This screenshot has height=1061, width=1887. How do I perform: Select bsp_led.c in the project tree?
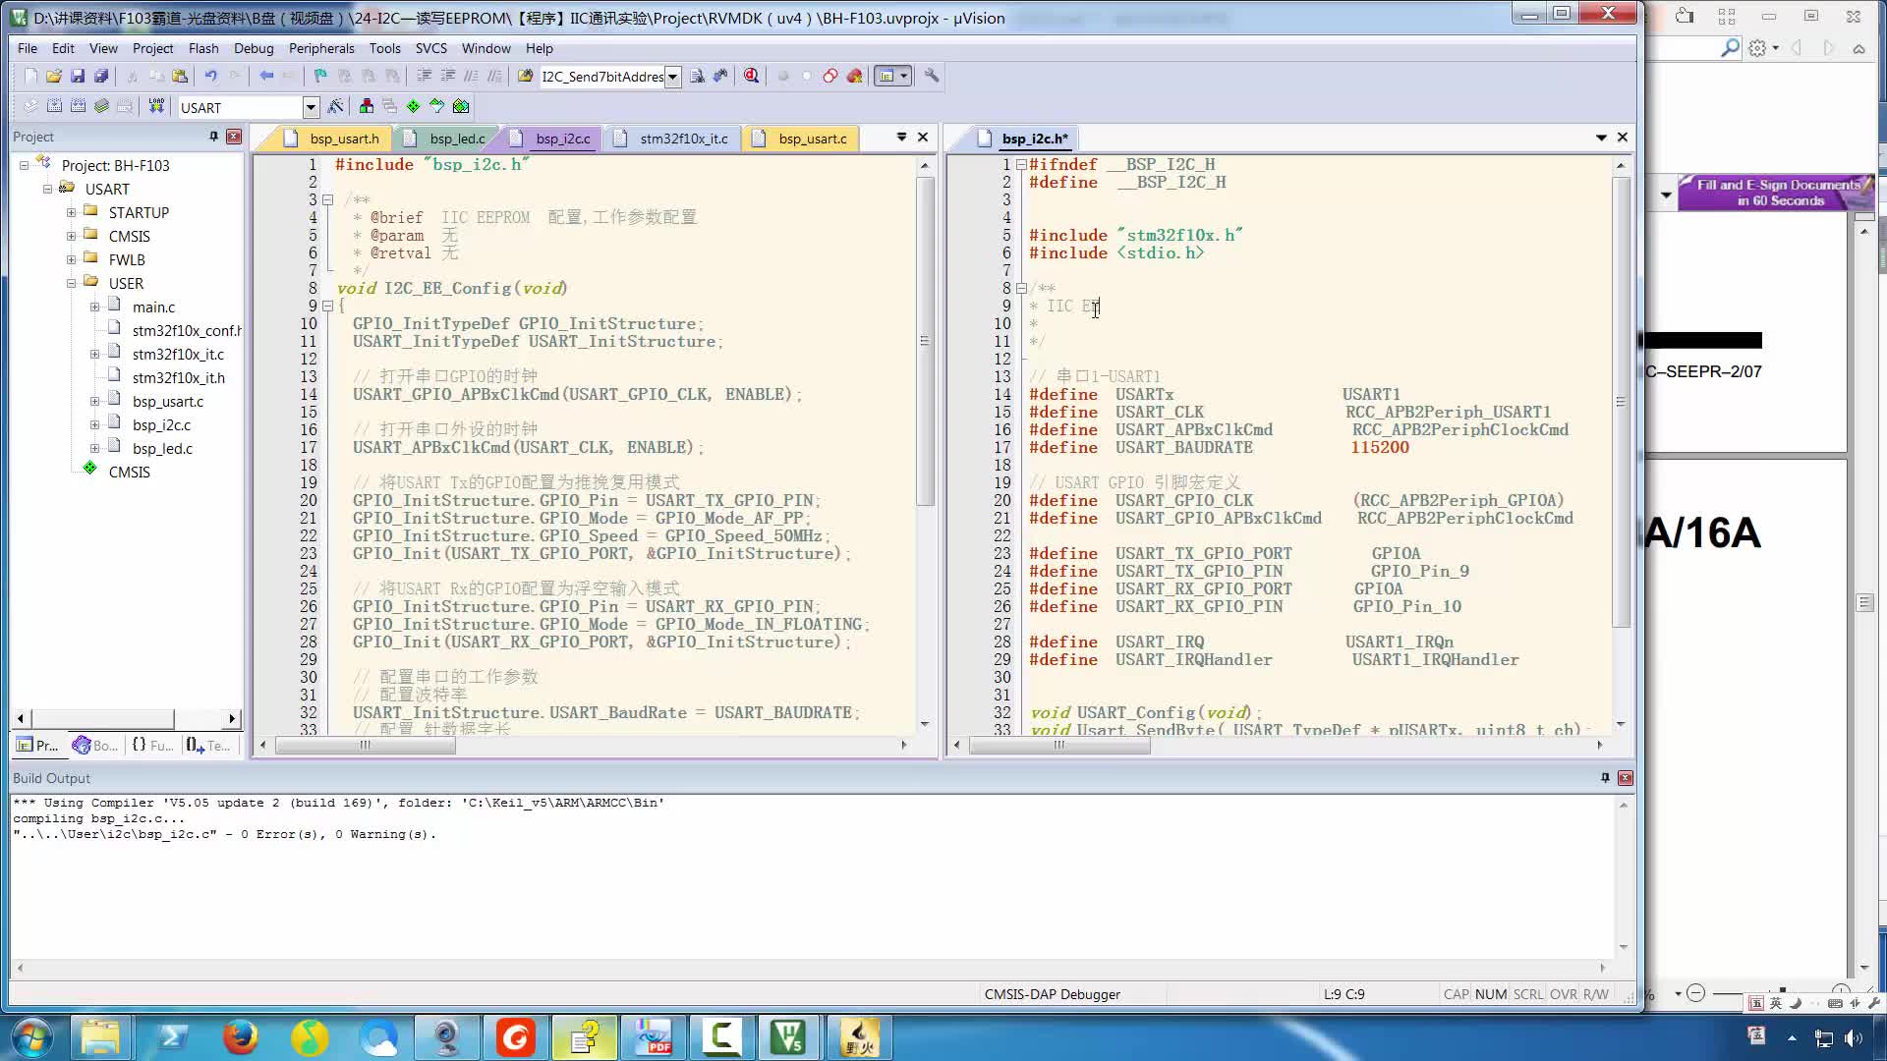(x=162, y=448)
